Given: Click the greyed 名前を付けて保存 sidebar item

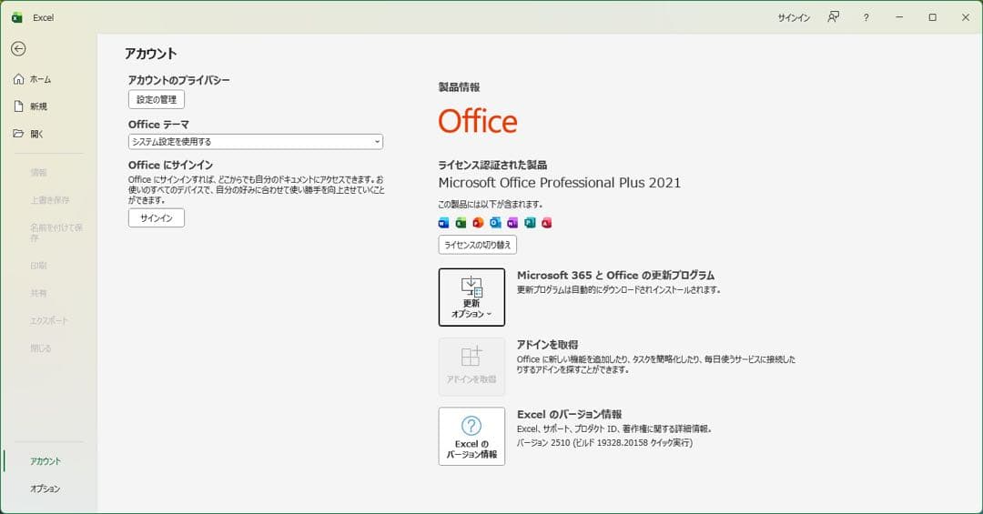Looking at the screenshot, I should pos(56,233).
